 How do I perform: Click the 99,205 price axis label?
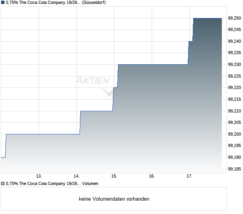tap(234, 123)
